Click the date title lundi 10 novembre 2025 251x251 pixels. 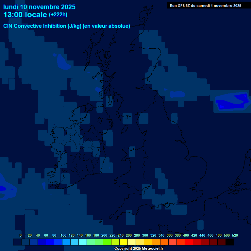pyautogui.click(x=39, y=7)
